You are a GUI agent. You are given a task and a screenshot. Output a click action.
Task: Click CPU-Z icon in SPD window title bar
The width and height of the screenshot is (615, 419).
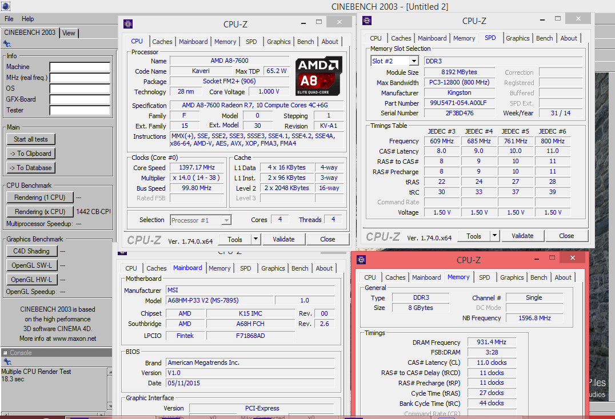coord(367,21)
